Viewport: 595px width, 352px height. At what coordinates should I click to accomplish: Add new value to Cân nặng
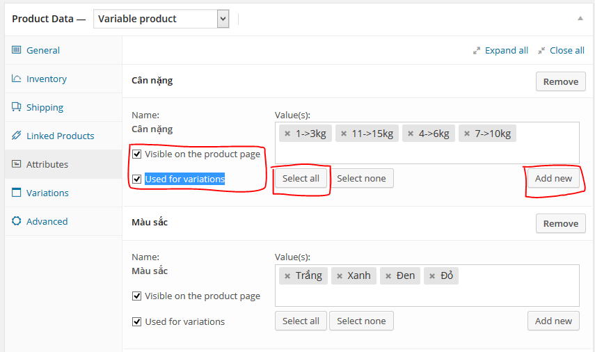(553, 179)
